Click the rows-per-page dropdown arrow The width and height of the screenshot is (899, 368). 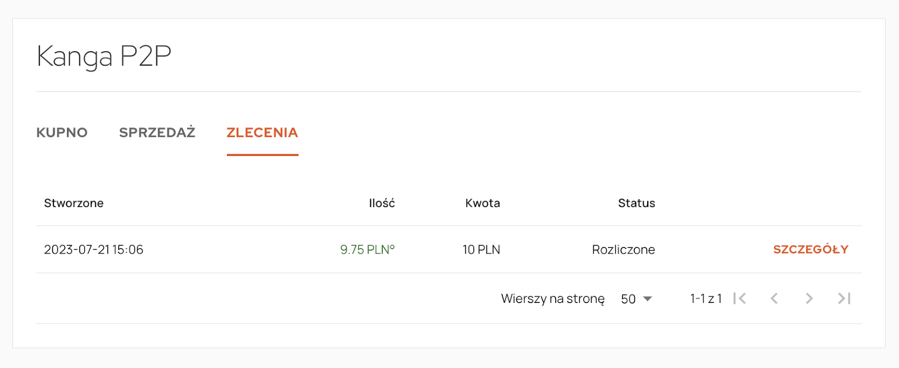(x=647, y=299)
